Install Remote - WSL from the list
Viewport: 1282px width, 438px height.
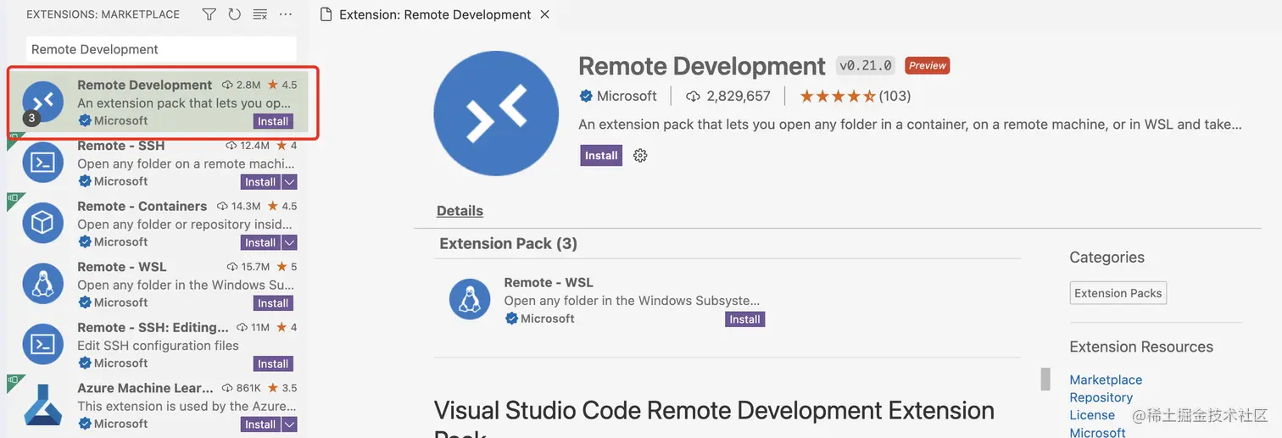[273, 303]
